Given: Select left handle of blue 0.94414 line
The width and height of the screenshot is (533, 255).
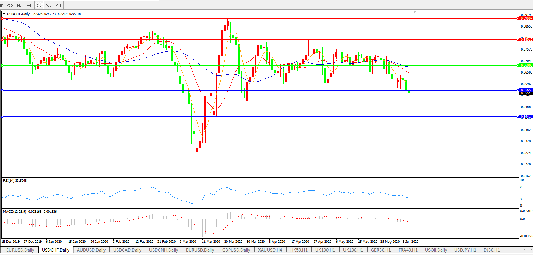Looking at the screenshot, I should pyautogui.click(x=2, y=117).
